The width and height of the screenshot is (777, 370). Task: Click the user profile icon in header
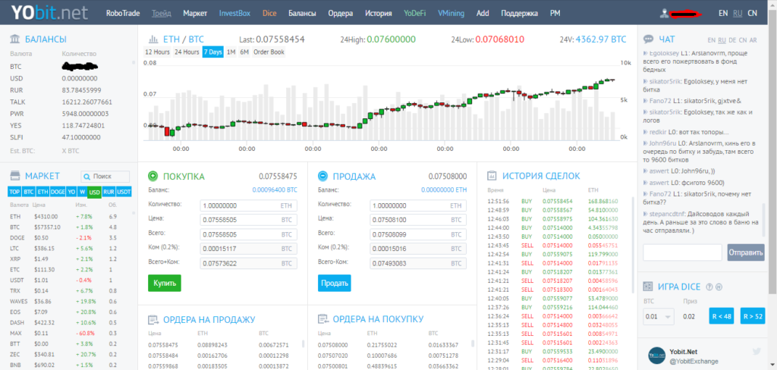663,14
